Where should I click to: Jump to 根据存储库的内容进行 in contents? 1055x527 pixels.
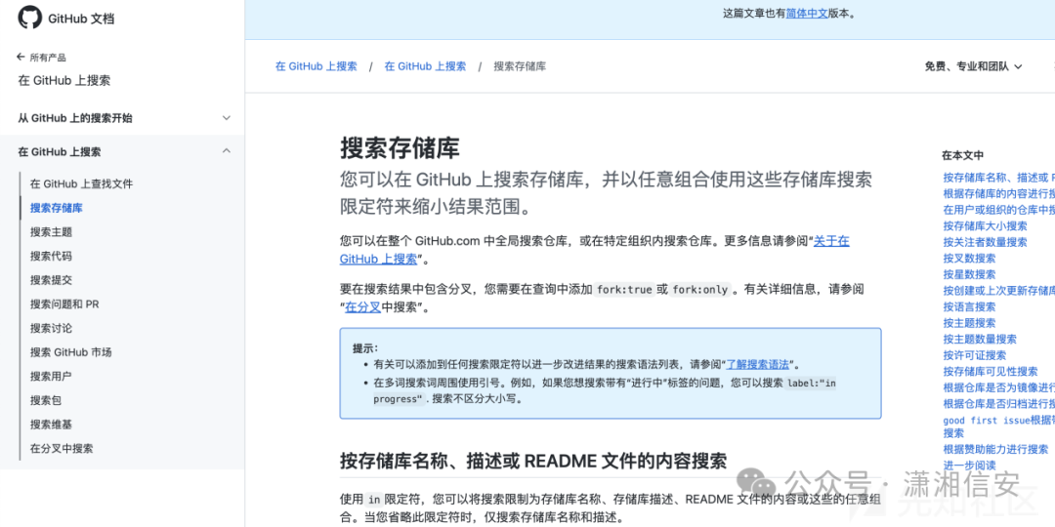[x=998, y=193]
